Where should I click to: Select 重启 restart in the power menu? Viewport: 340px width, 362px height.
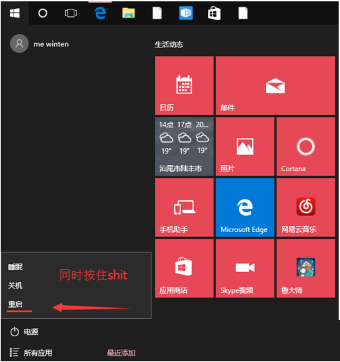click(16, 304)
